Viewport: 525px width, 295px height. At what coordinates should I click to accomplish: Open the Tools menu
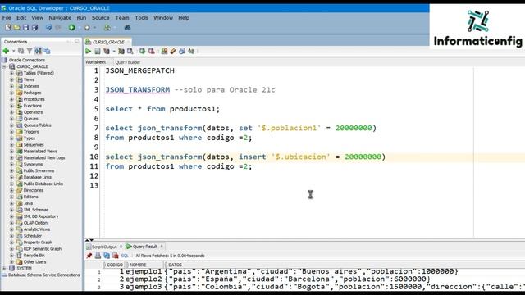141,18
